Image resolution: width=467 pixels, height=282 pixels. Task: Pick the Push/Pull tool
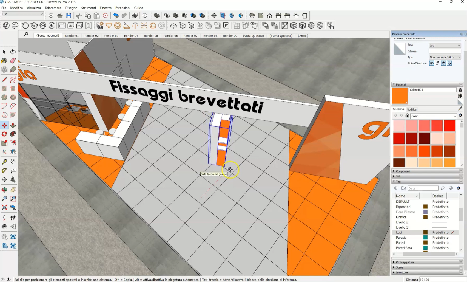[x=13, y=125]
